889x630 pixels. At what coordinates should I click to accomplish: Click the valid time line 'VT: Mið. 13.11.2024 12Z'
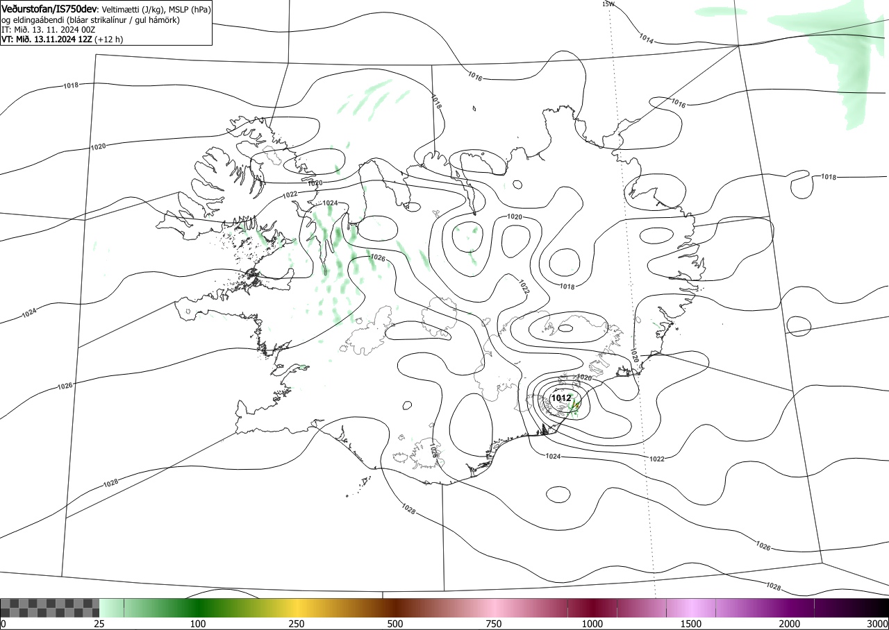(48, 40)
